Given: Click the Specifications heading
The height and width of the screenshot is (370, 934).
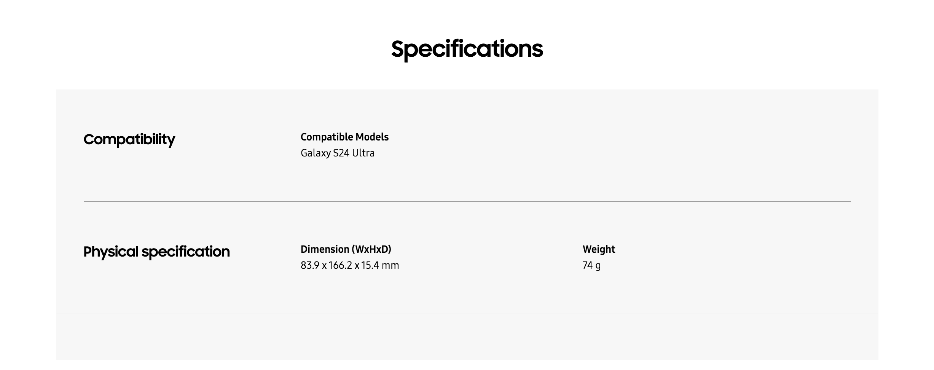Looking at the screenshot, I should 467,49.
